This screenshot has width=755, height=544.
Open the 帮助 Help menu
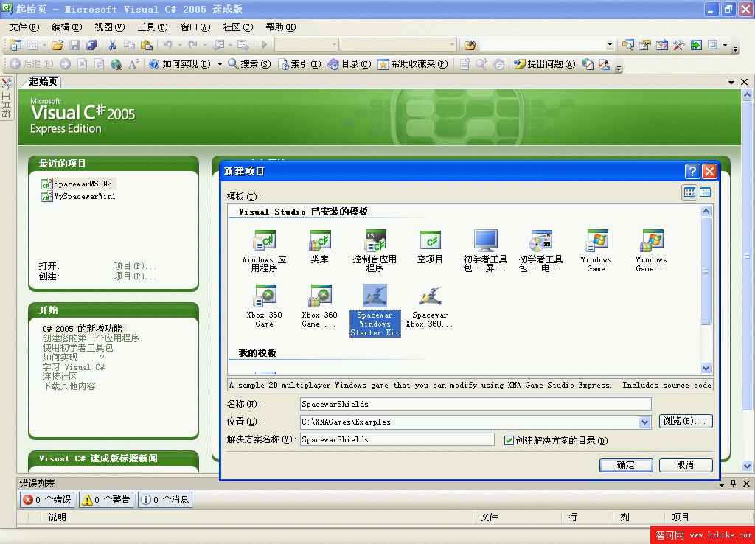(281, 27)
